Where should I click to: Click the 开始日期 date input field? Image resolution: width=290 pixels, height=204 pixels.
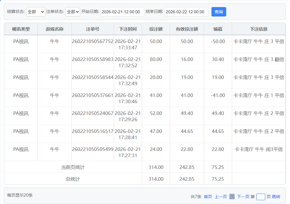[122, 12]
